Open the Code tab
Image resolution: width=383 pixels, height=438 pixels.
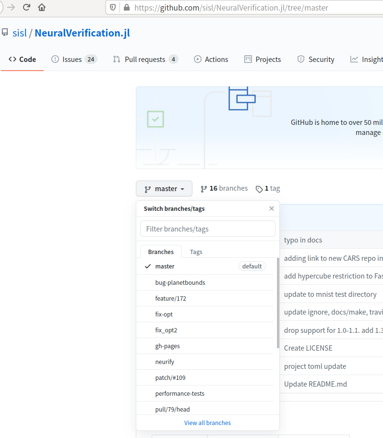coord(23,59)
